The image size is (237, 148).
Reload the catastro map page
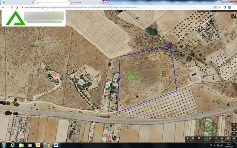click(12, 7)
